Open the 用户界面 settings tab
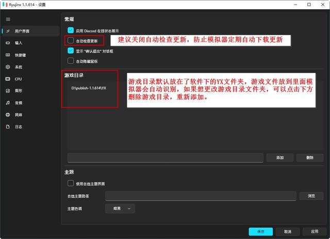This screenshot has height=239, width=330. [x=31, y=31]
